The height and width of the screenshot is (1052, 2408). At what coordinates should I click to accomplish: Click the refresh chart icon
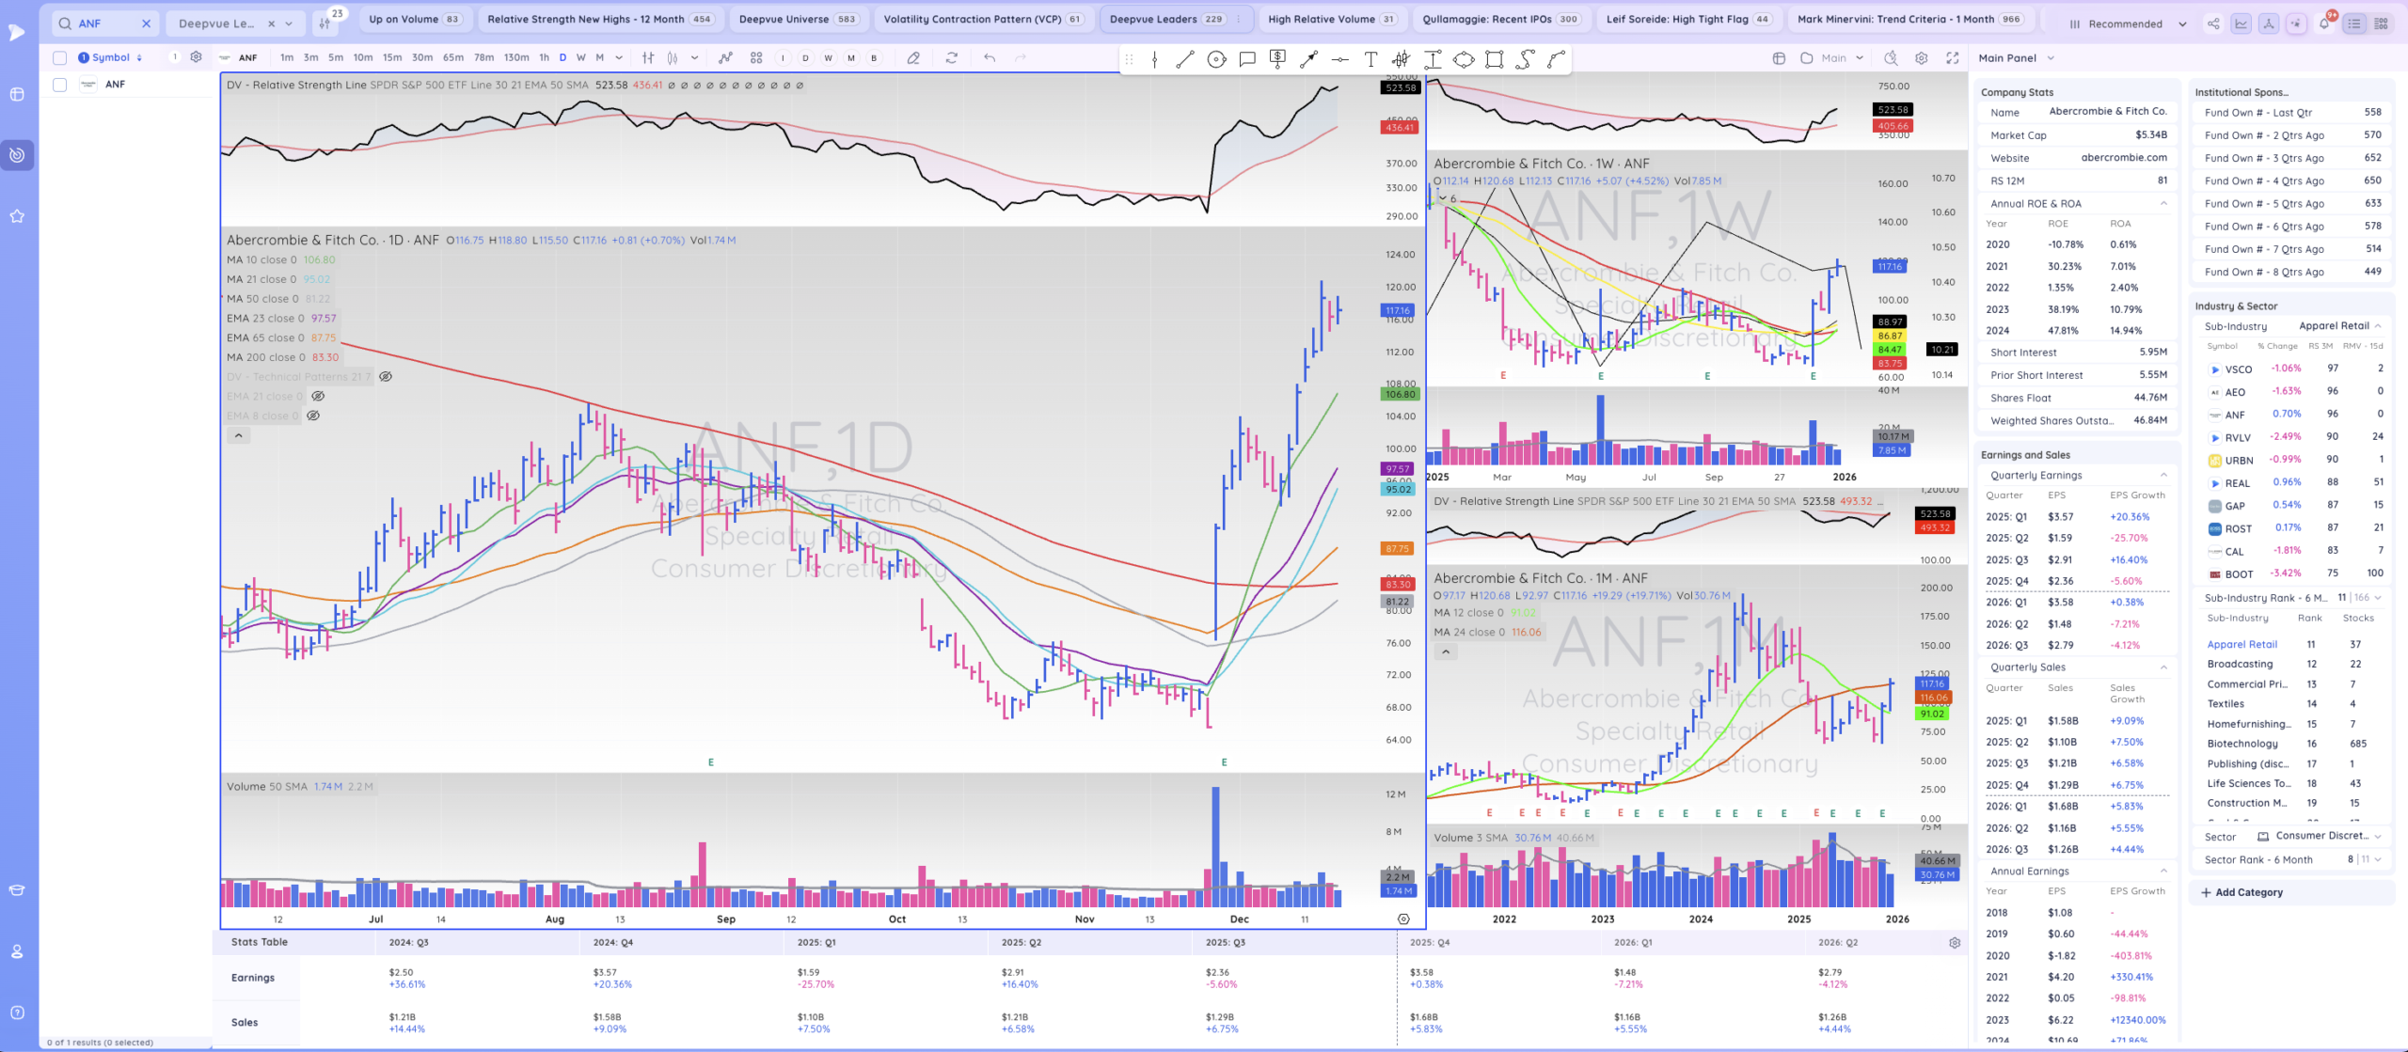952,57
